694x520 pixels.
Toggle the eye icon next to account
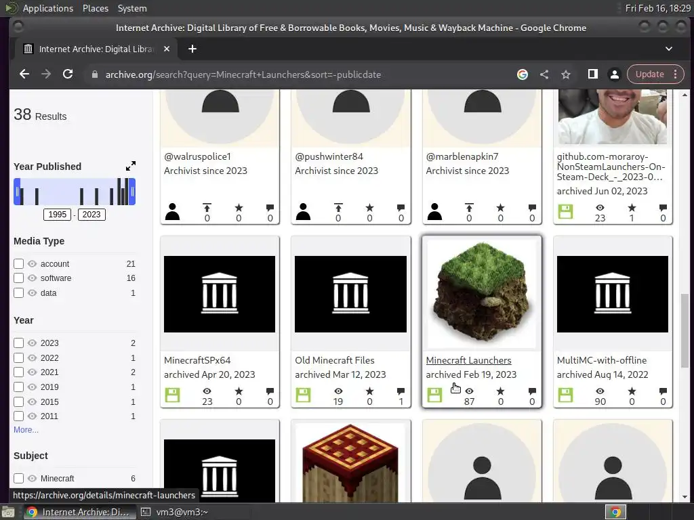pyautogui.click(x=32, y=264)
